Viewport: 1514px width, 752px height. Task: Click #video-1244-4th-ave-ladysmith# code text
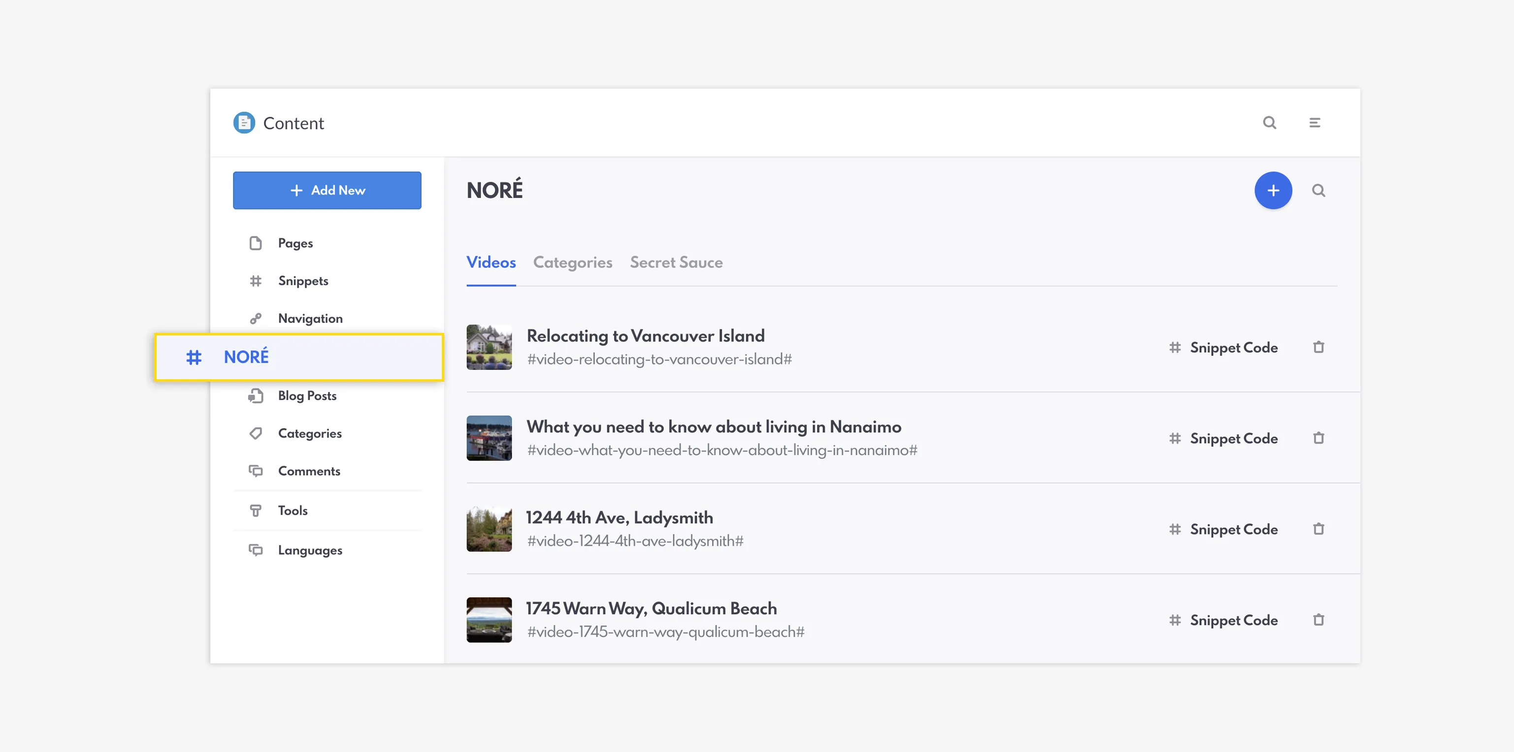coord(635,541)
